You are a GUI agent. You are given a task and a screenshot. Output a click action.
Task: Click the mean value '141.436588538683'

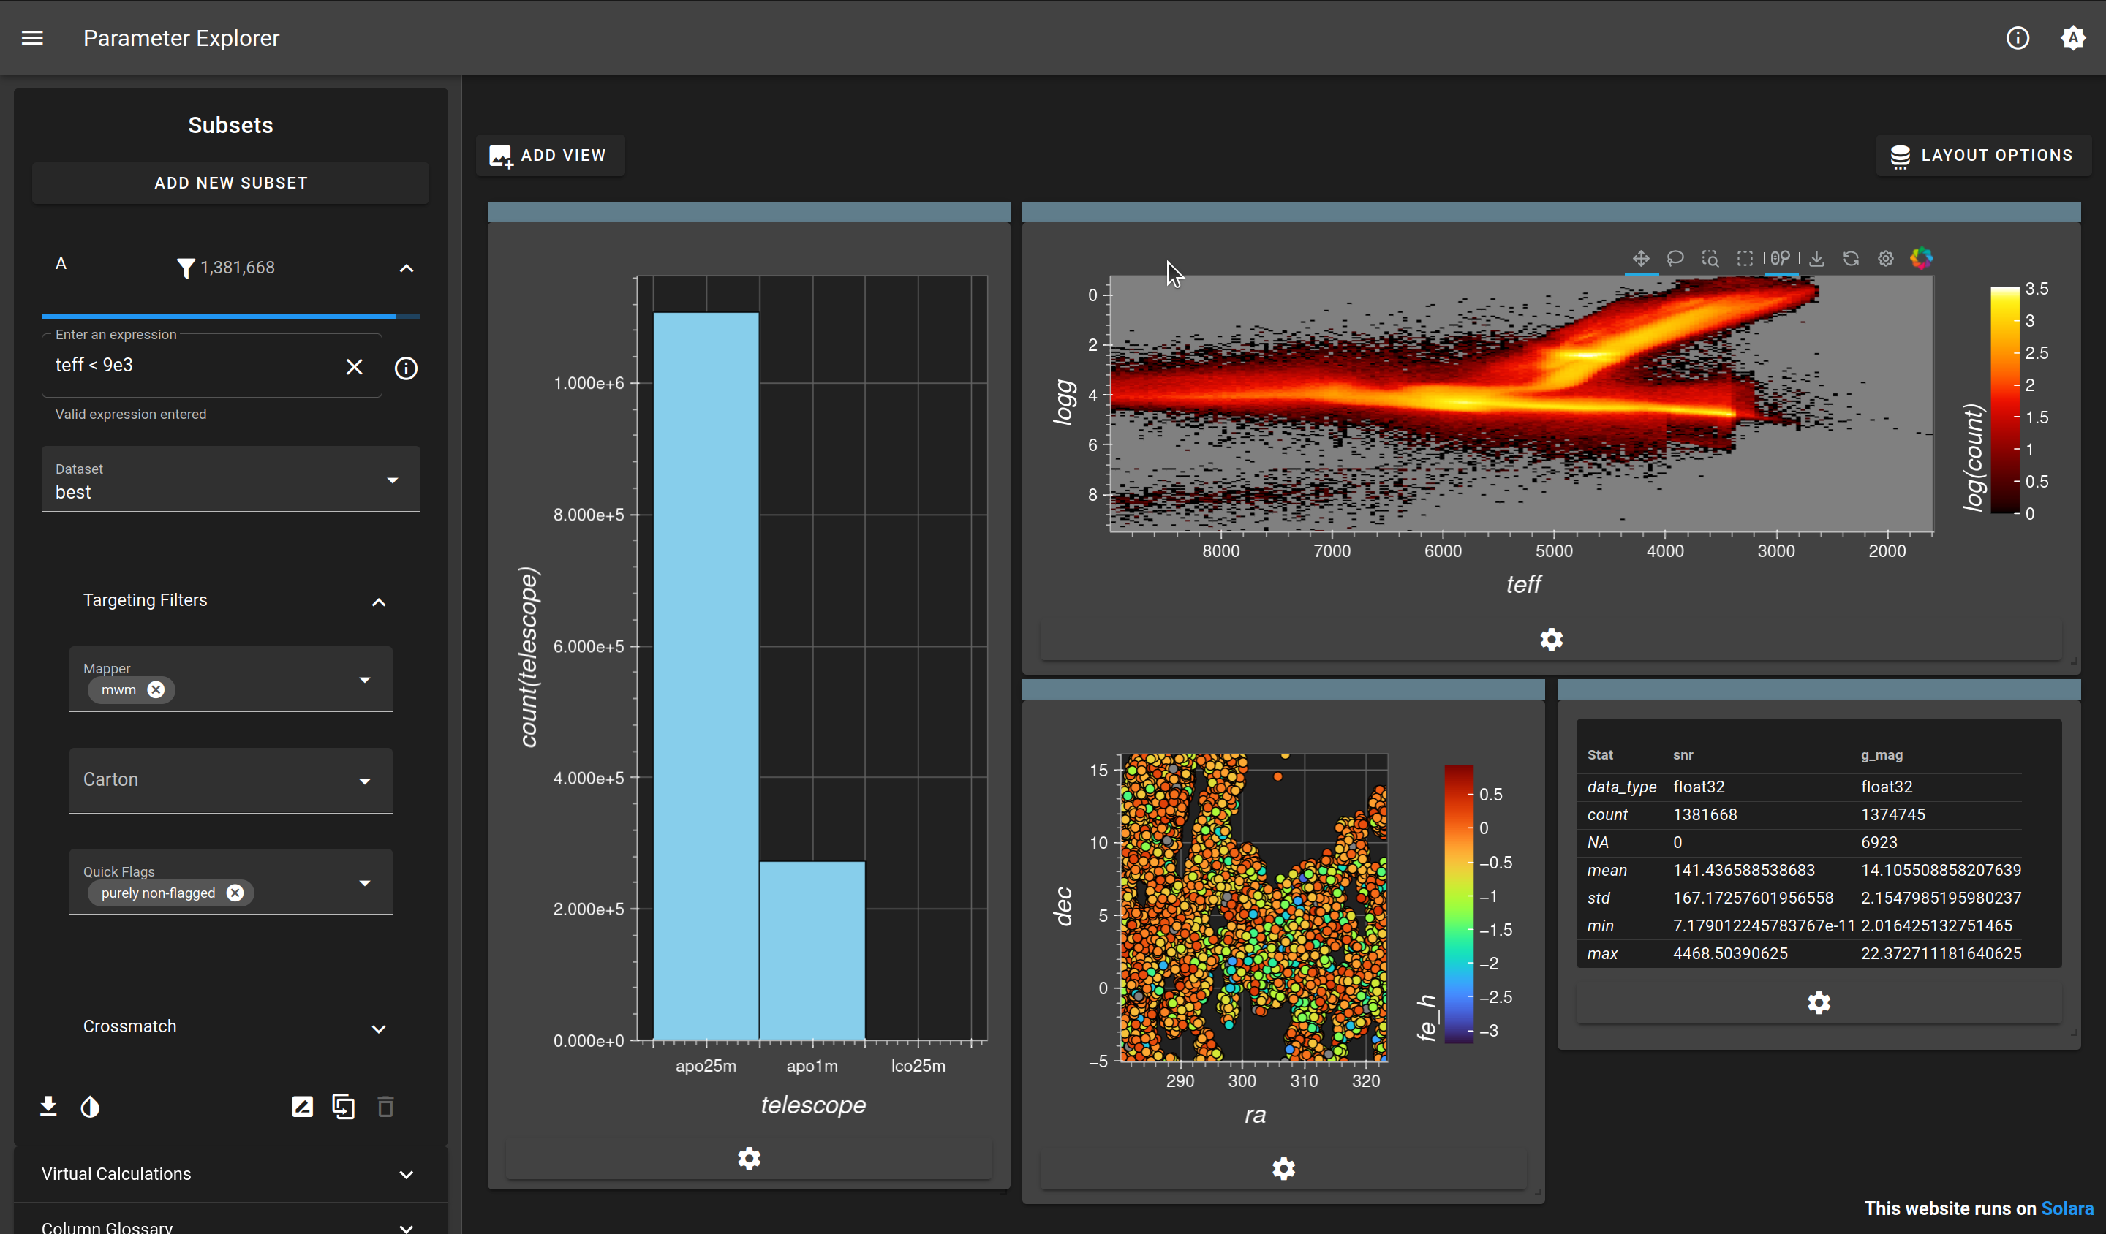click(1743, 871)
